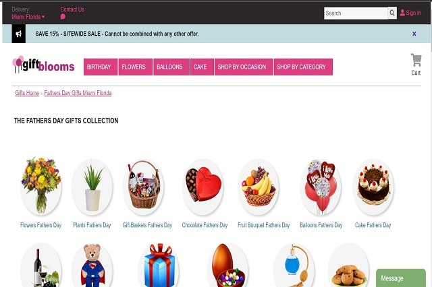This screenshot has height=287, width=432.
Task: Open the Message chat button
Action: (401, 278)
